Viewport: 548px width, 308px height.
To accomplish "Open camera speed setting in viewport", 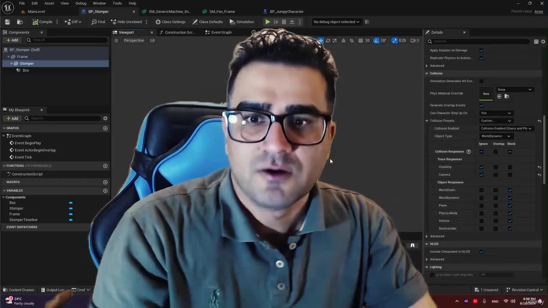I will coord(414,41).
